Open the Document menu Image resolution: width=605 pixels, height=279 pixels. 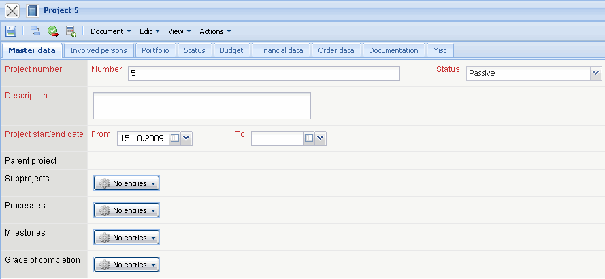tap(110, 31)
